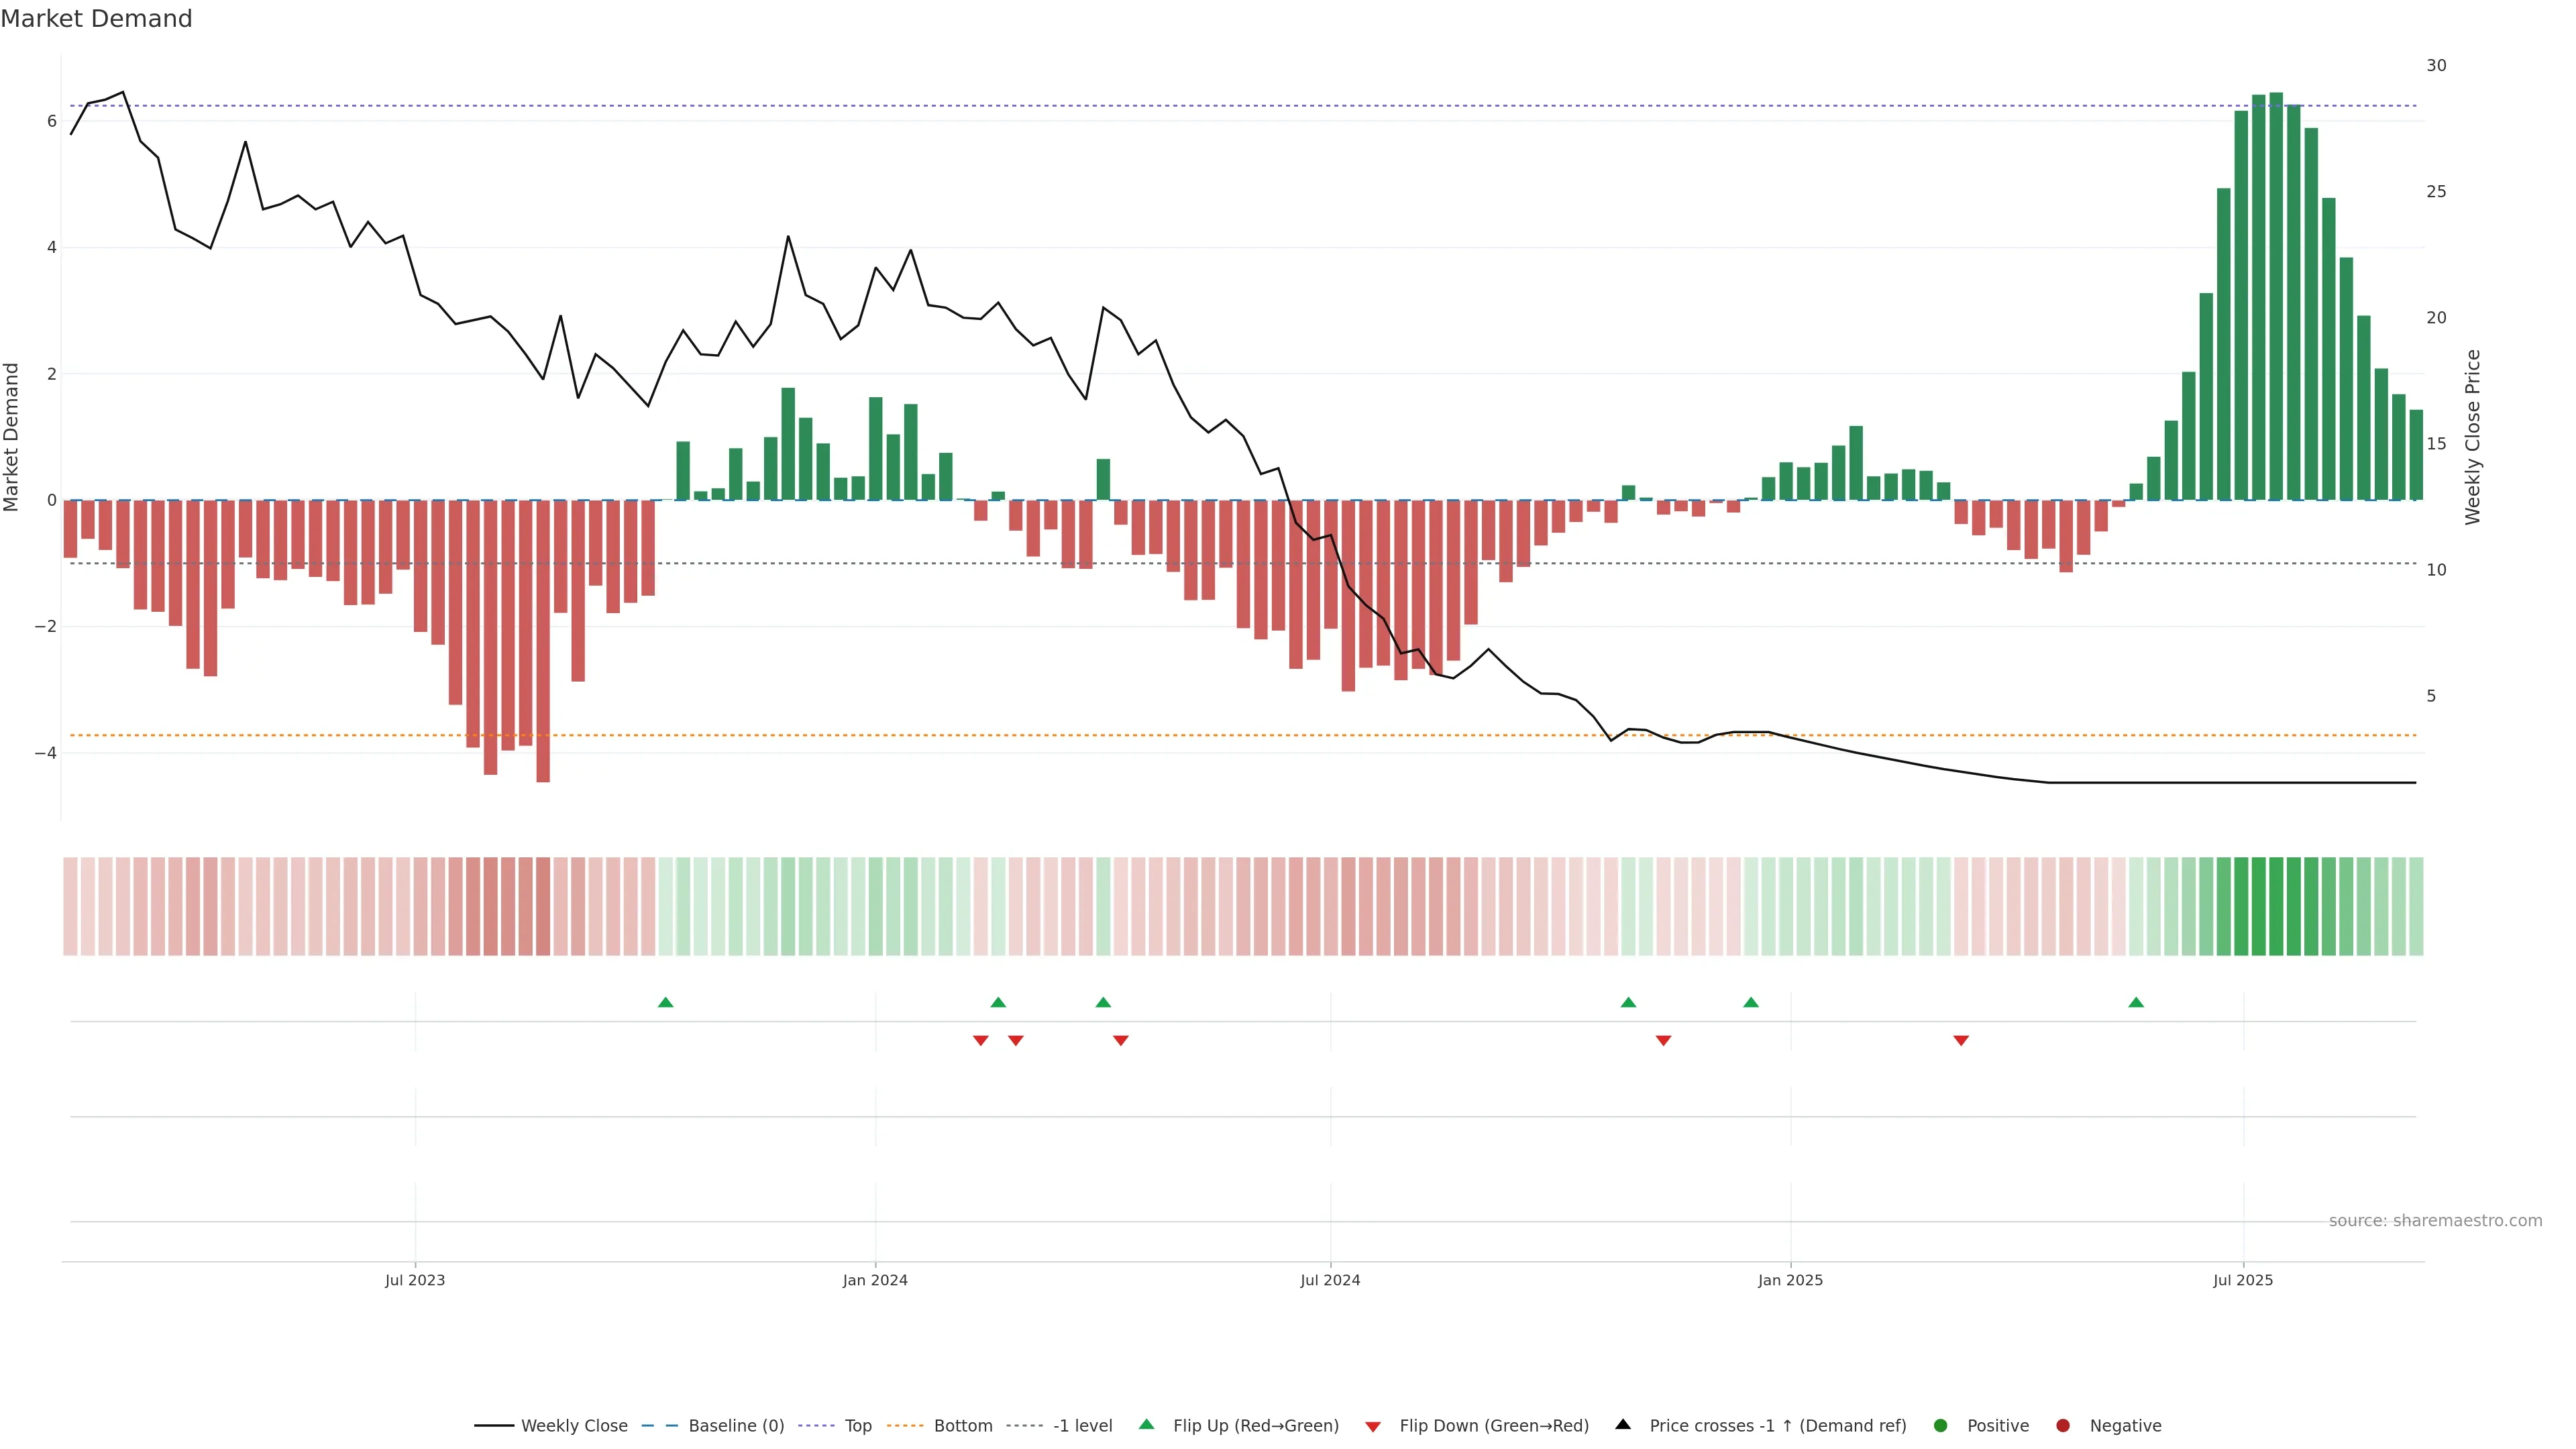Image resolution: width=2576 pixels, height=1449 pixels.
Task: Click the black triangle Price crosses legend icon
Action: pyautogui.click(x=1623, y=1425)
